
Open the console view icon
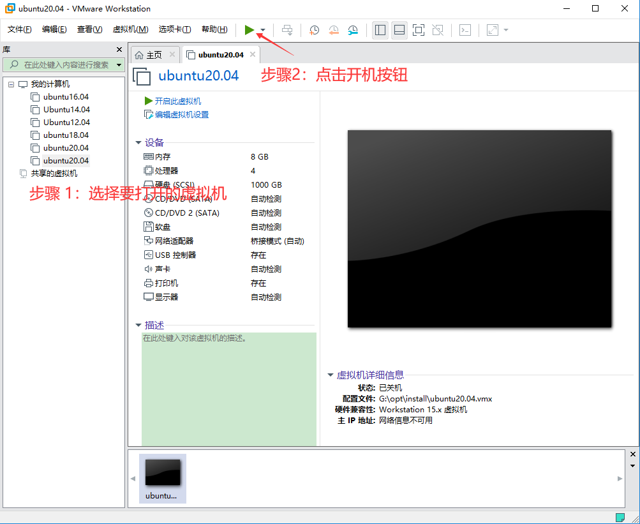[465, 30]
